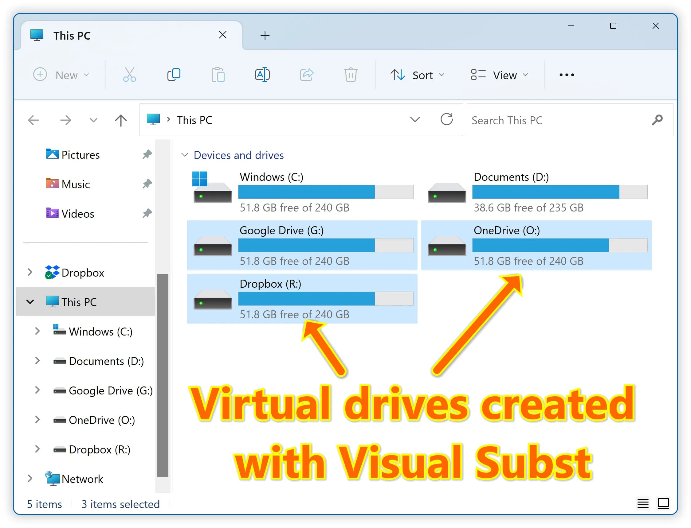Screen dimensions: 691x528
Task: Open the View dropdown menu
Action: (500, 75)
